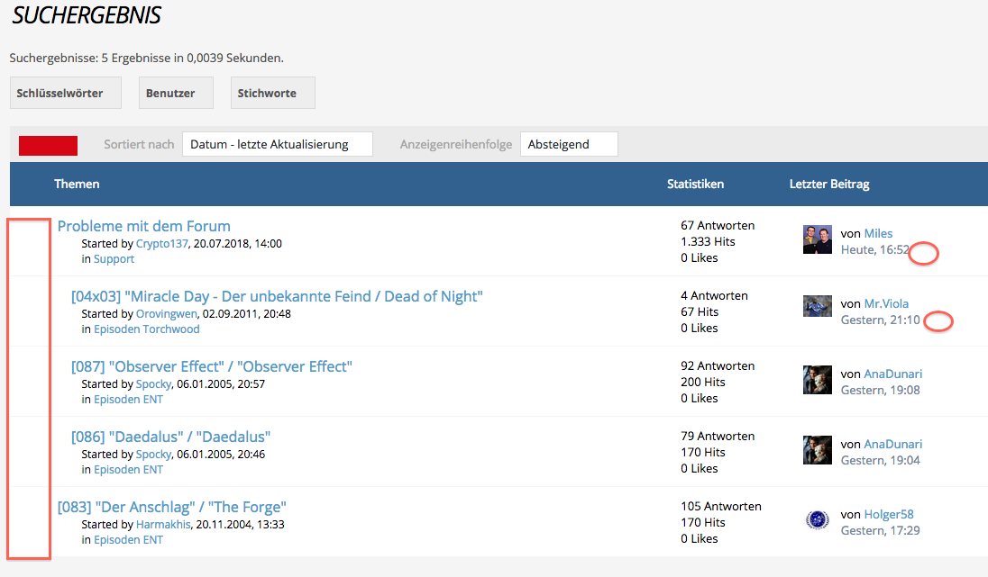
Task: Open the 'Anzeigenreihenfolge' dropdown
Action: 568,144
